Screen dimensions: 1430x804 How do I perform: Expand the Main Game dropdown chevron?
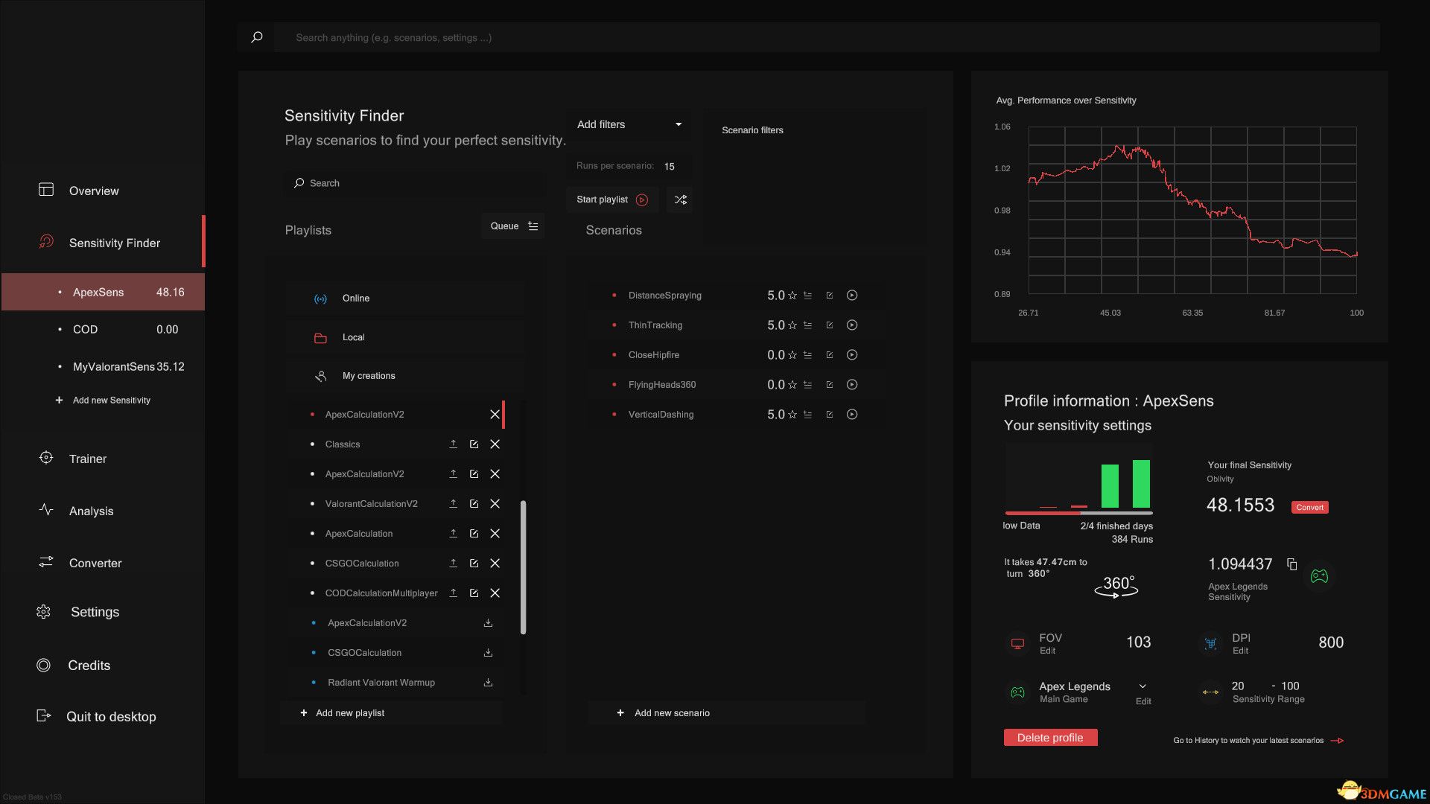coord(1143,686)
